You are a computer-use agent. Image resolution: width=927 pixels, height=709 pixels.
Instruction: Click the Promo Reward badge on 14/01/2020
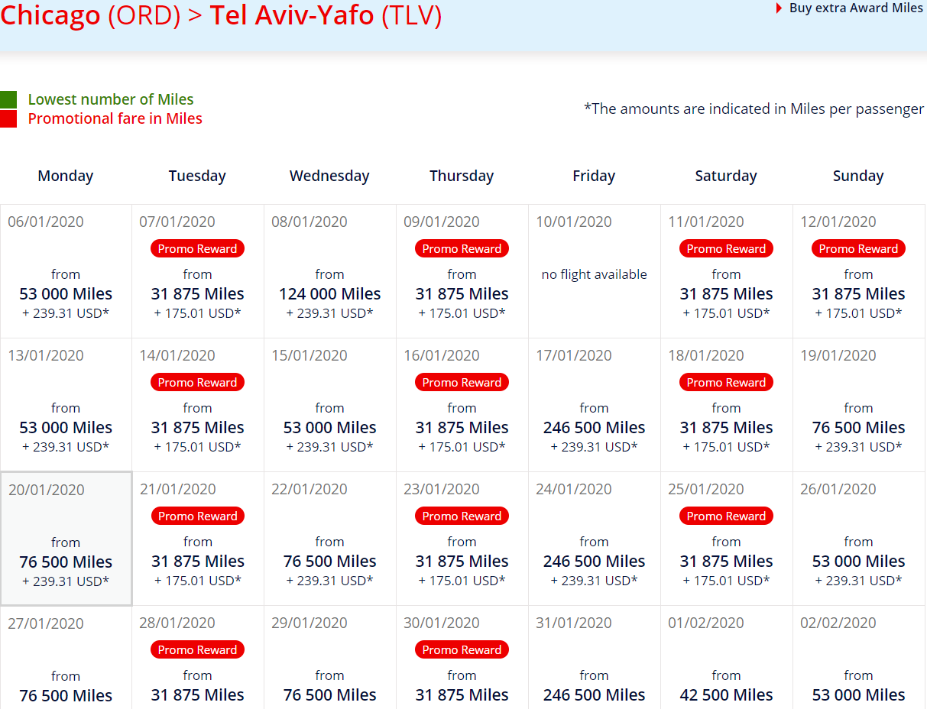point(198,382)
